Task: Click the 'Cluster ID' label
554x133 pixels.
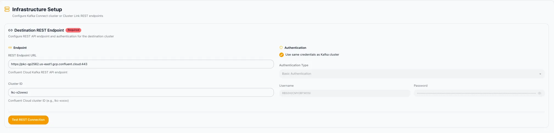Action: click(x=15, y=84)
